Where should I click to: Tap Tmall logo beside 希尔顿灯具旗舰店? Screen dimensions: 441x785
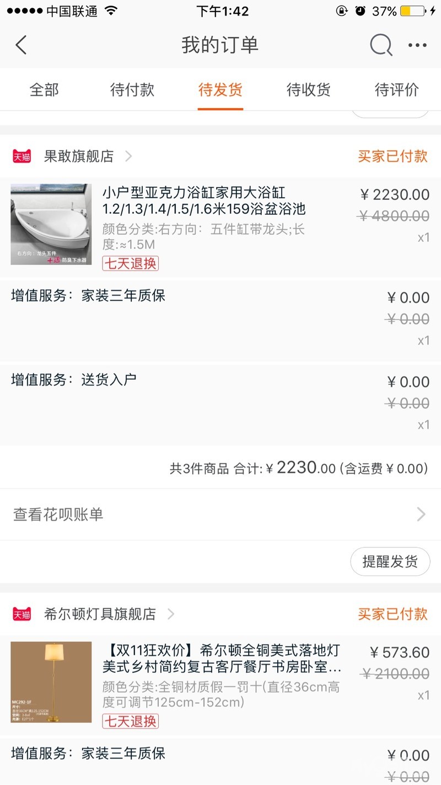coord(22,614)
